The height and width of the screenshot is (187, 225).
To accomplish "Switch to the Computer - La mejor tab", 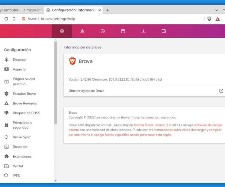I will pyautogui.click(x=21, y=10).
